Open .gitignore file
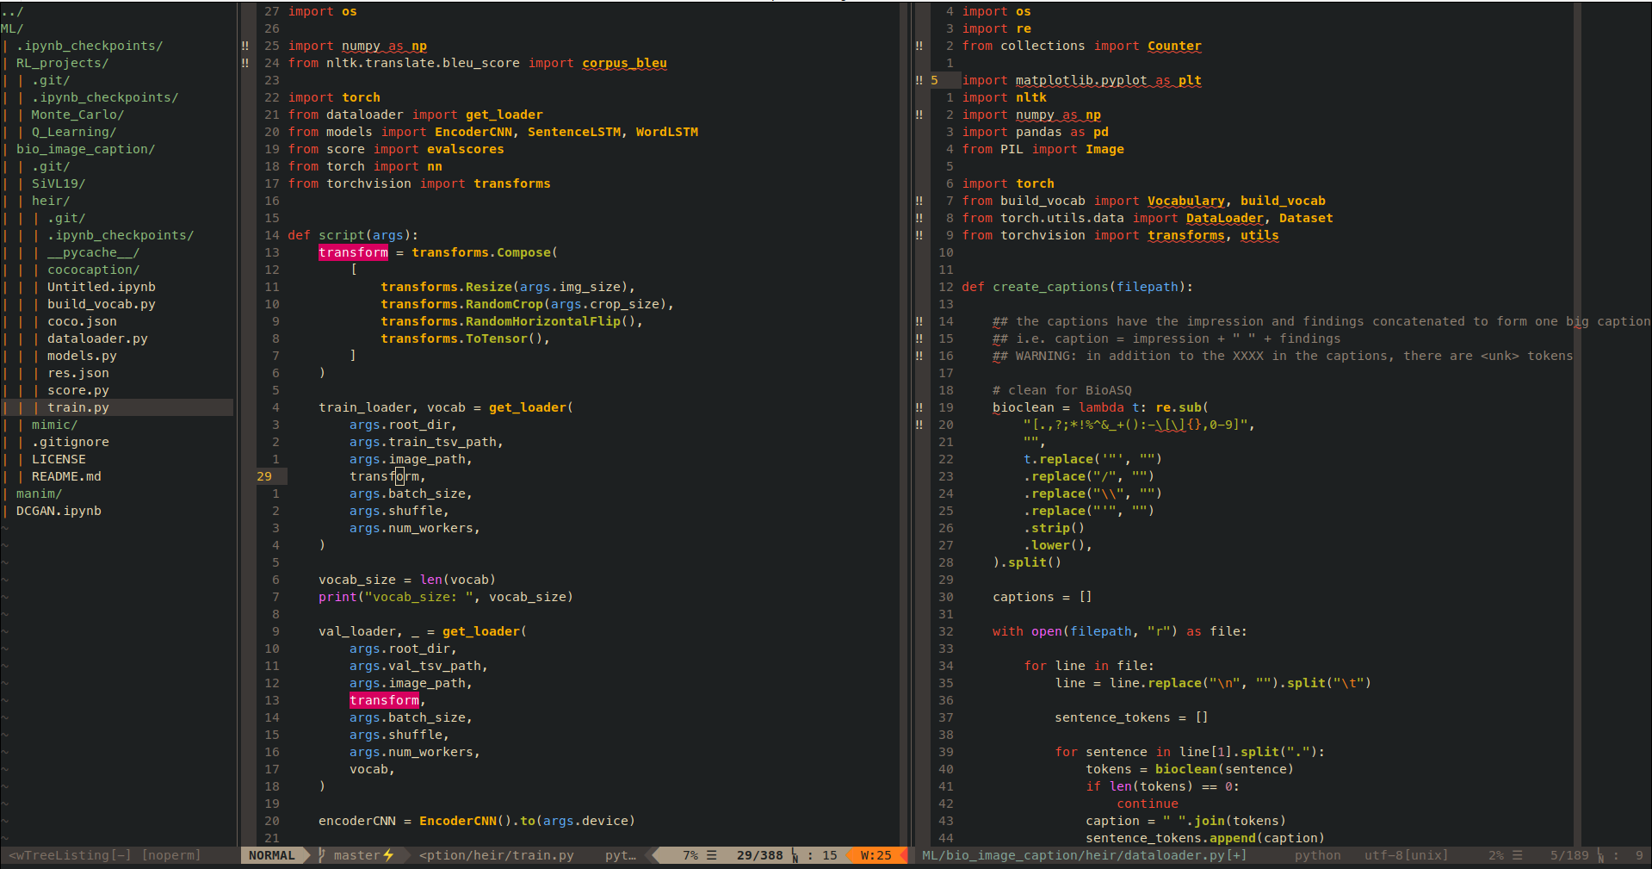The width and height of the screenshot is (1652, 869). pyautogui.click(x=71, y=442)
